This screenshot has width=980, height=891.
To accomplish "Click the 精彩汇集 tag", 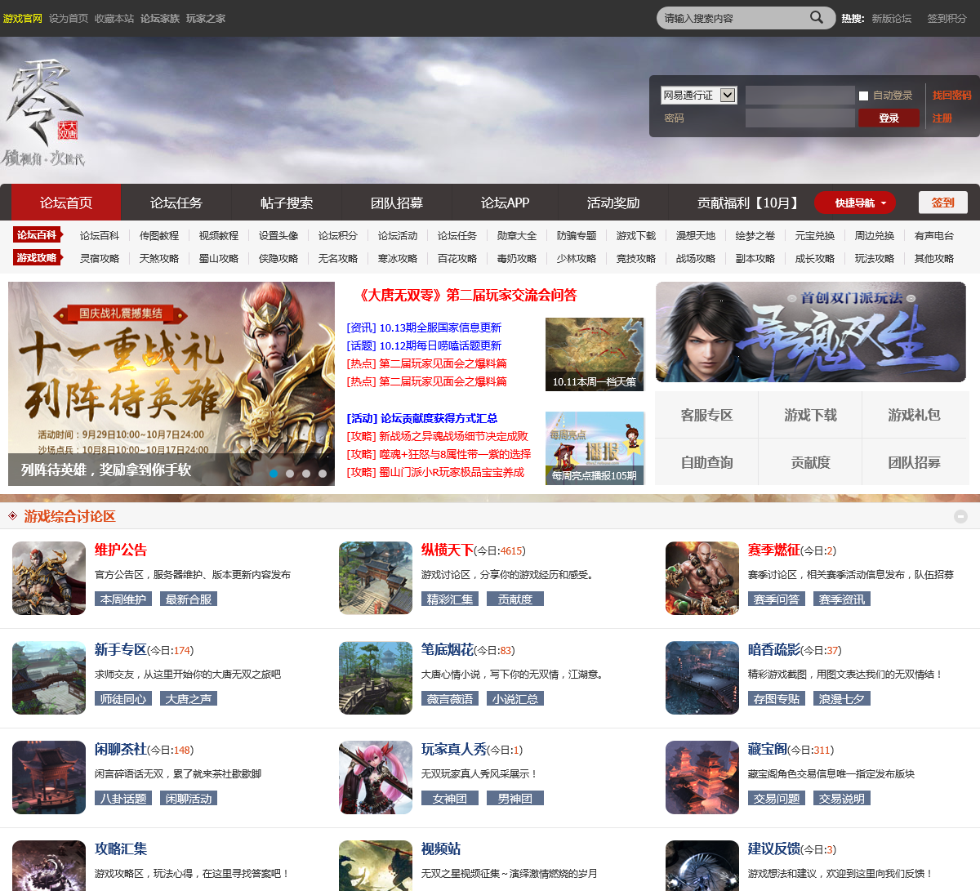I will click(450, 599).
